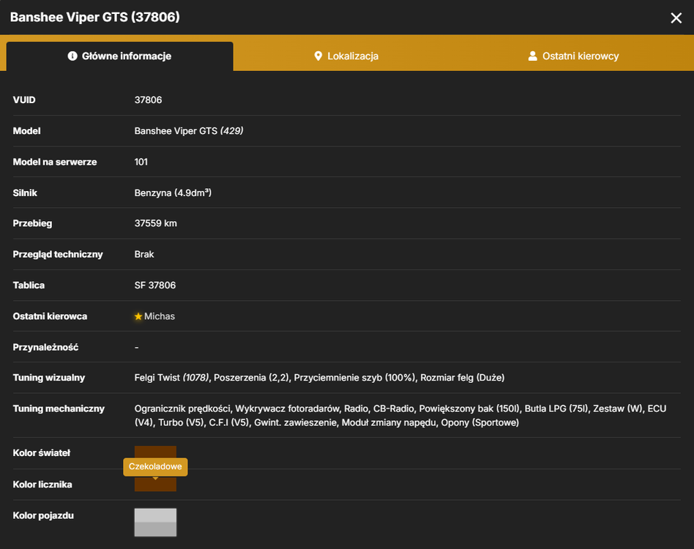The width and height of the screenshot is (694, 549).
Task: Open last driver Michas profile link
Action: click(160, 316)
